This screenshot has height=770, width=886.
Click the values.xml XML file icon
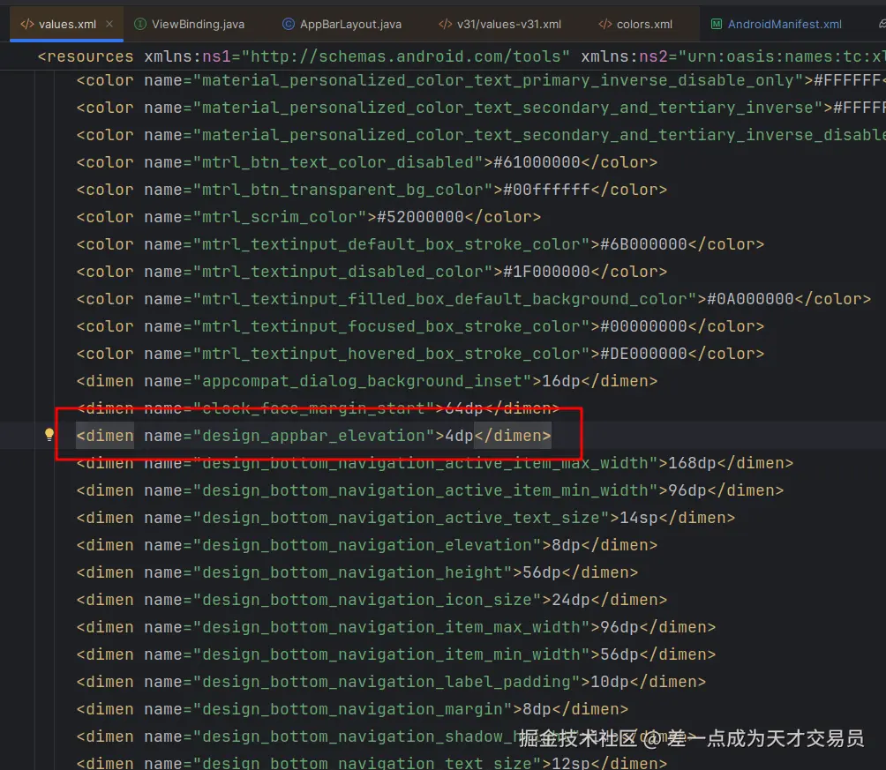(27, 25)
